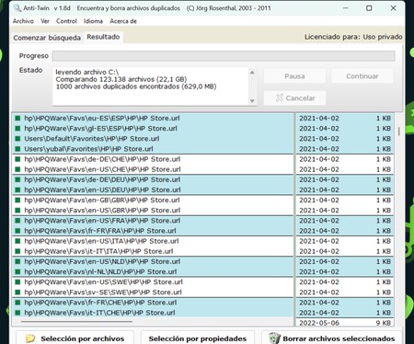414x344 pixels.
Task: Click the scissors icon on Cancelar
Action: click(280, 97)
